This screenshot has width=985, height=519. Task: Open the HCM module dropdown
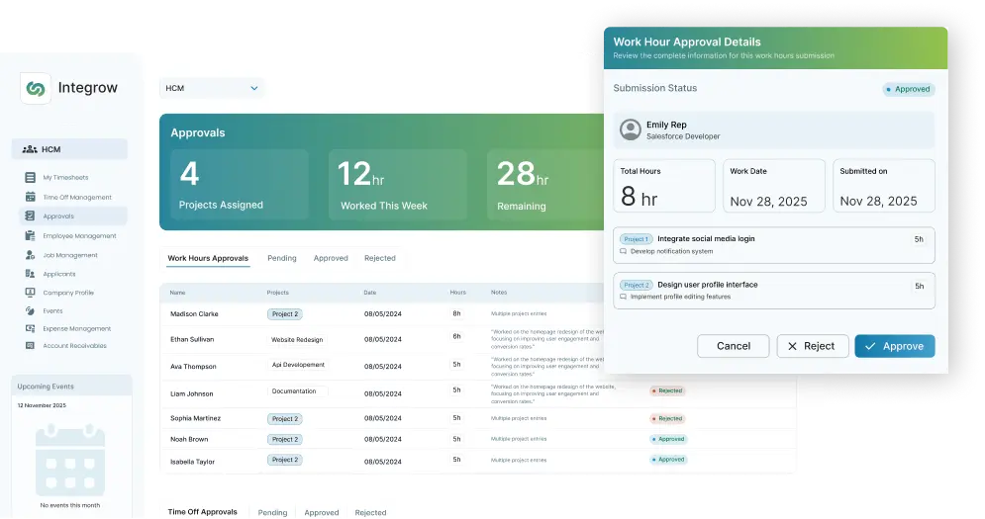point(211,88)
